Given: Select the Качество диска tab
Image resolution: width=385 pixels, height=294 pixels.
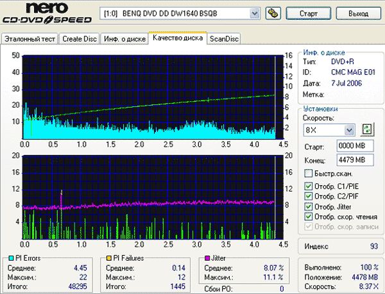Looking at the screenshot, I should pos(178,38).
